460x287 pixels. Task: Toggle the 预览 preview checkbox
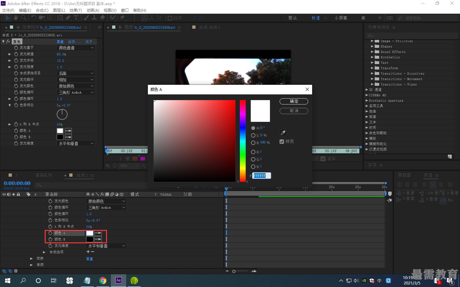(282, 142)
